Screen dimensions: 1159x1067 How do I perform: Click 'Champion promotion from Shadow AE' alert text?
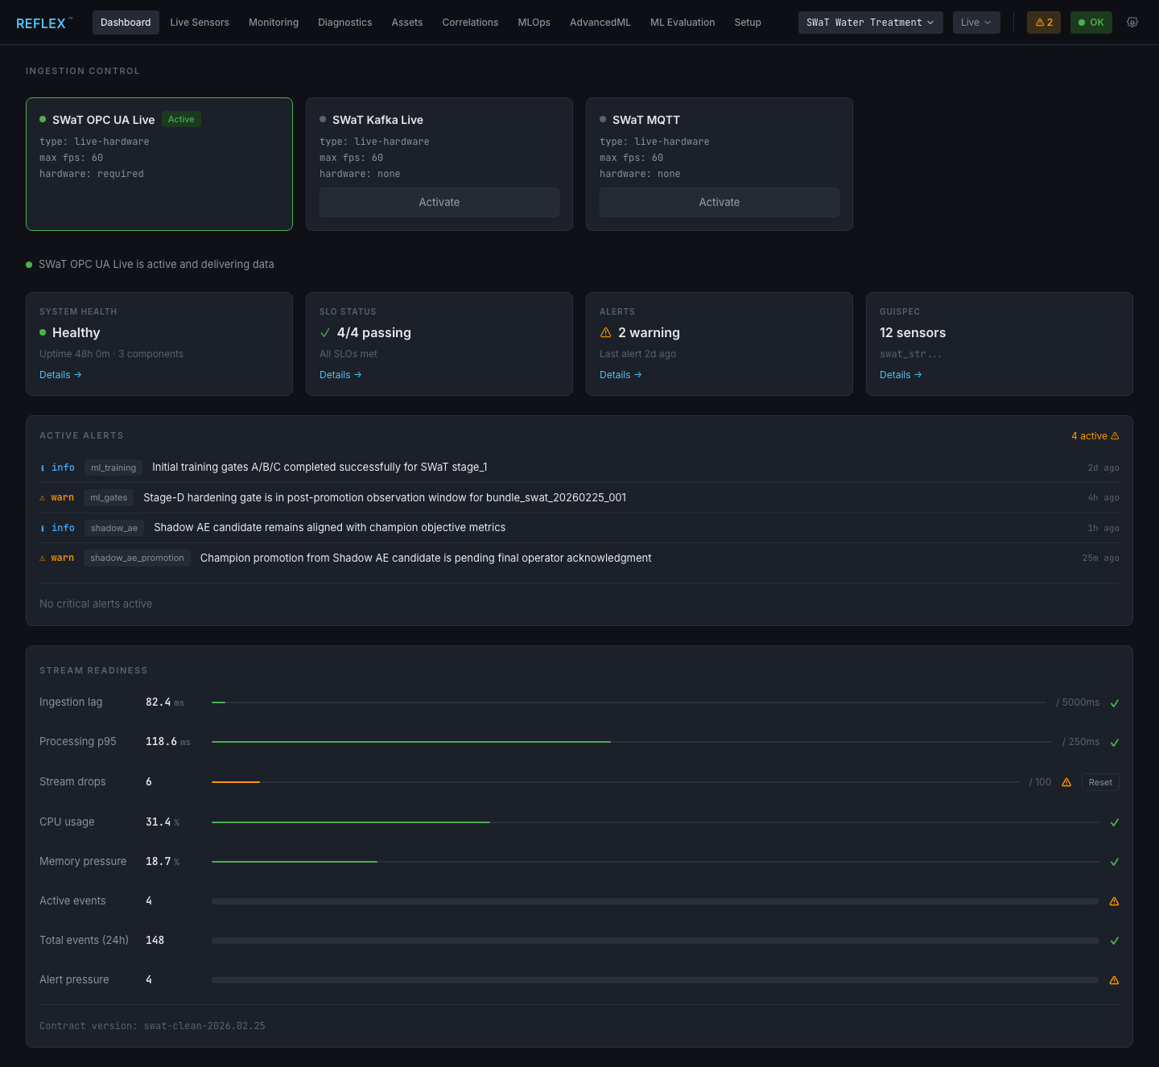pos(426,558)
